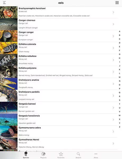Open Enchelycore pardalis species entry
Screen dimensions: 122x159
click(x=59, y=96)
